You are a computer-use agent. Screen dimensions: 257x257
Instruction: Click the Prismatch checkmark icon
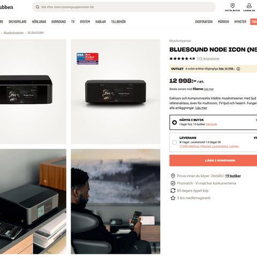coord(173,183)
